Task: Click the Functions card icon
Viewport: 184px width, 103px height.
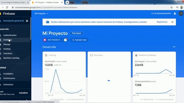Action: click(91, 55)
